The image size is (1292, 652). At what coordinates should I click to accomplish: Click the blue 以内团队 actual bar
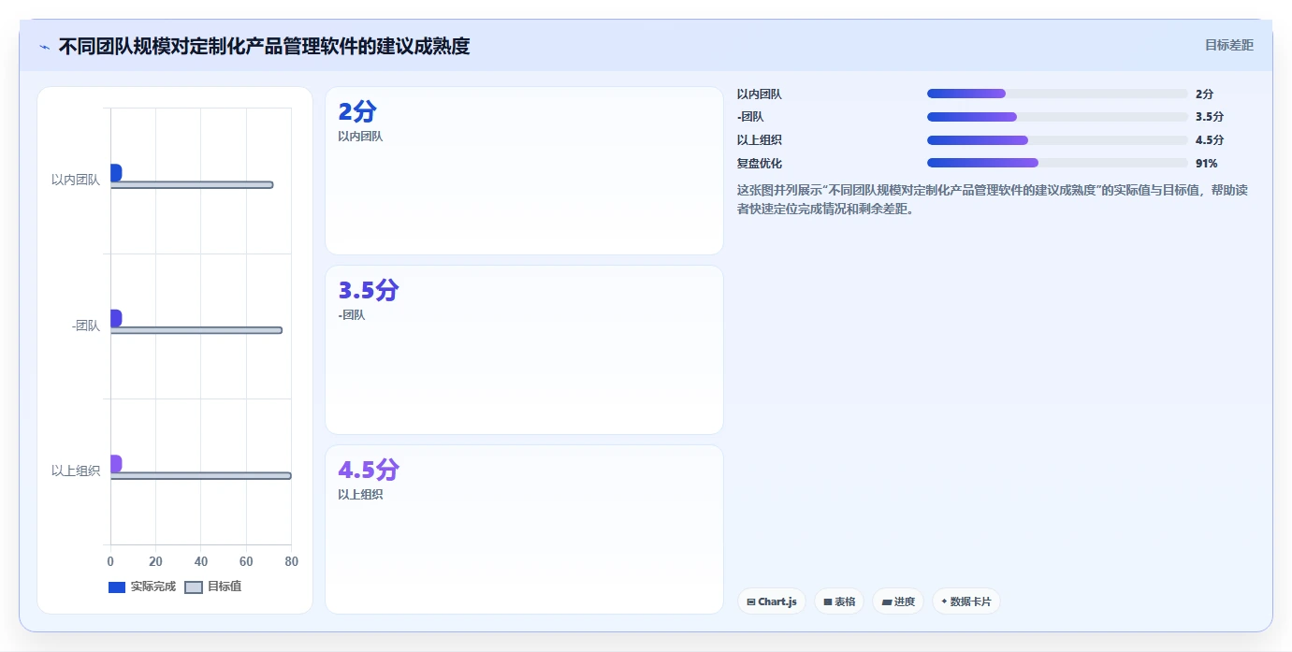116,173
